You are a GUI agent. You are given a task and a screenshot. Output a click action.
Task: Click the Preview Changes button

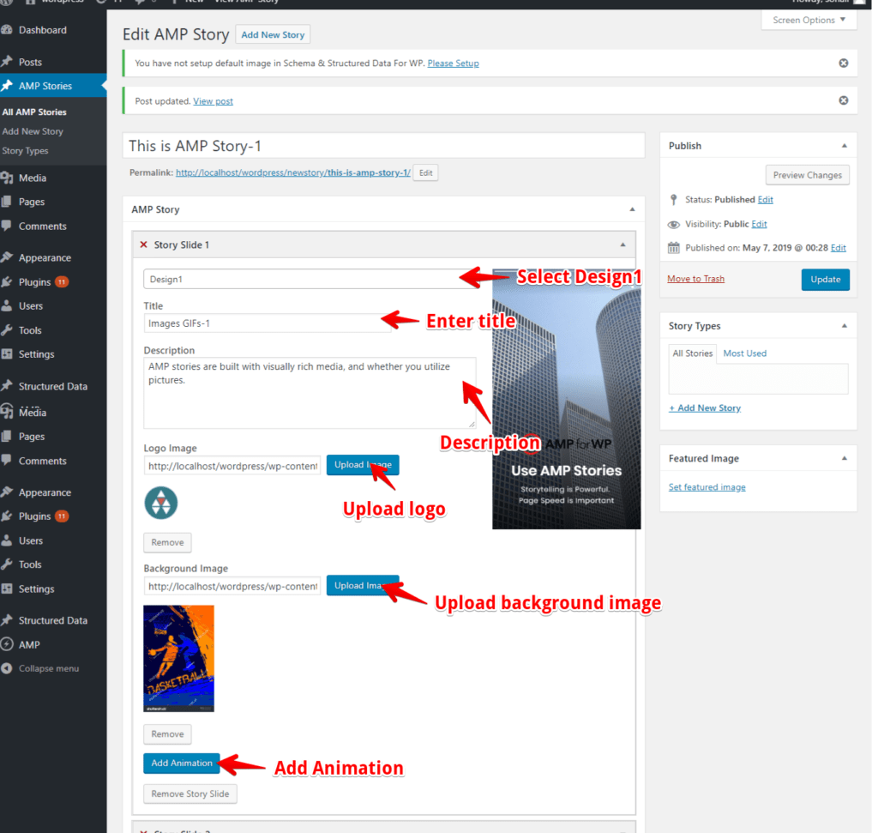click(x=808, y=175)
